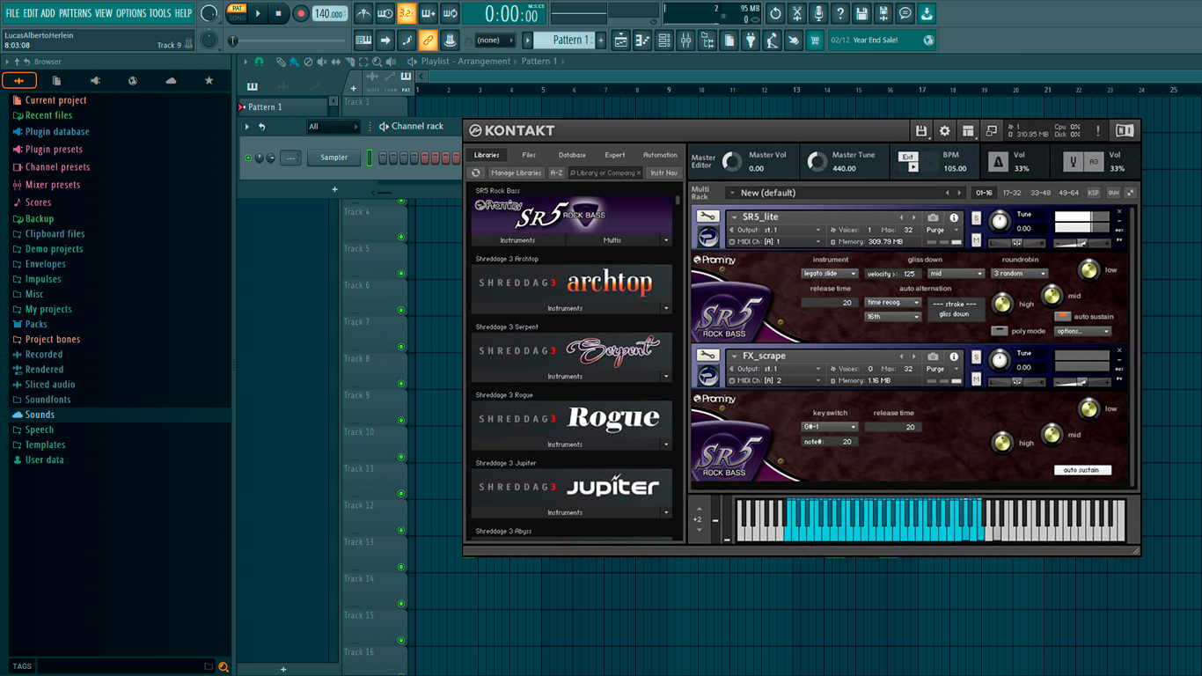
Task: Click camera snapshot icon on SR5_lite
Action: (x=934, y=217)
